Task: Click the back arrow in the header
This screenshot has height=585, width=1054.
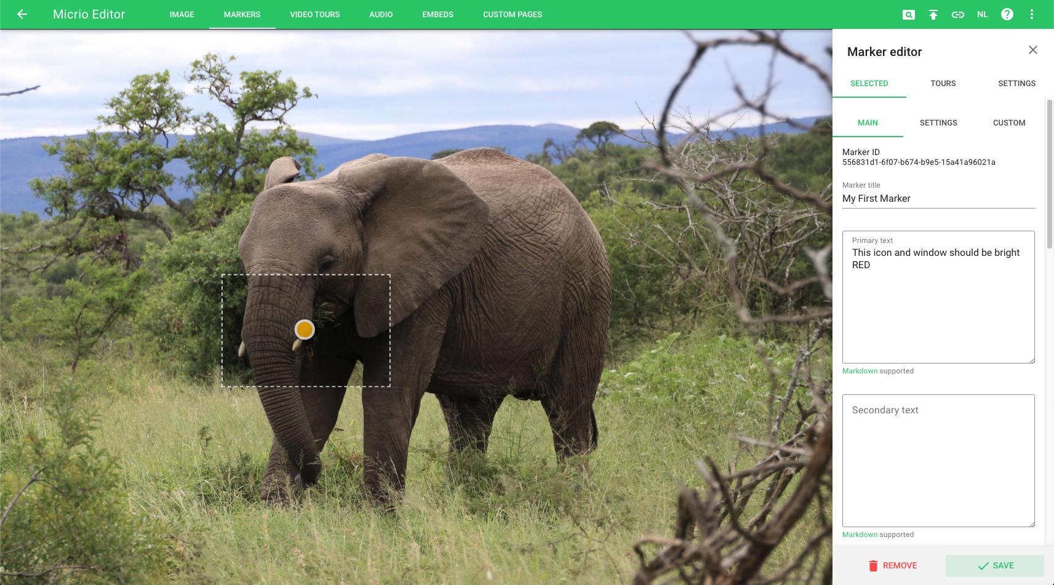Action: point(22,14)
